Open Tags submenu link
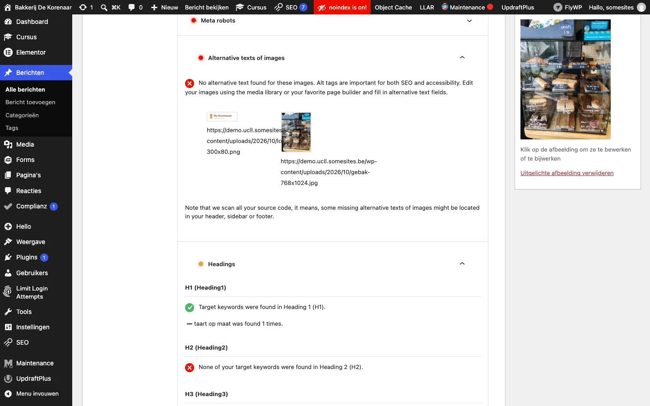This screenshot has height=406, width=650. 12,128
